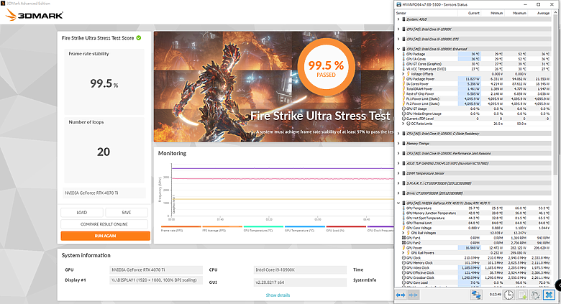Toggle GPU Temperature legend series
This screenshot has width=561, height=304.
305,229
